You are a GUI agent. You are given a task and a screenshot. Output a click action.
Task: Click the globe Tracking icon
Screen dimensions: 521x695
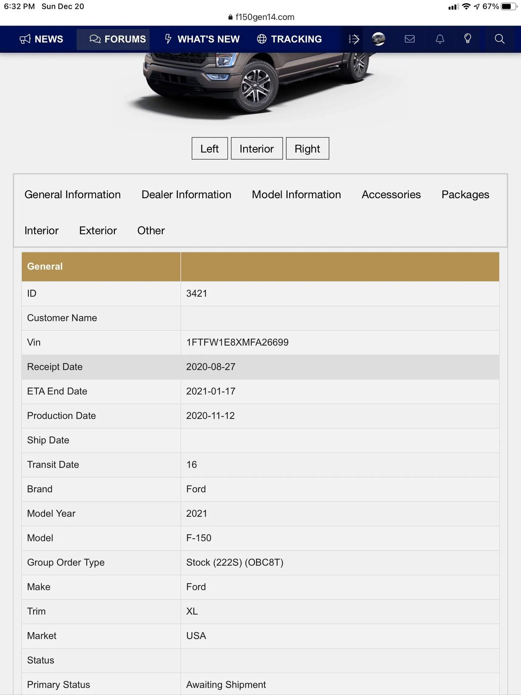coord(262,39)
